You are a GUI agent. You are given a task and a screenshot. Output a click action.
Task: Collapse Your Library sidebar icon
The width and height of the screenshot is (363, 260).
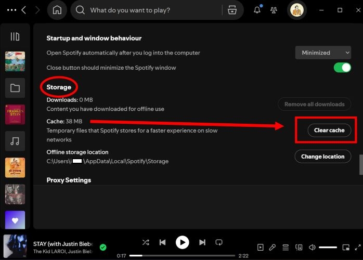click(15, 36)
